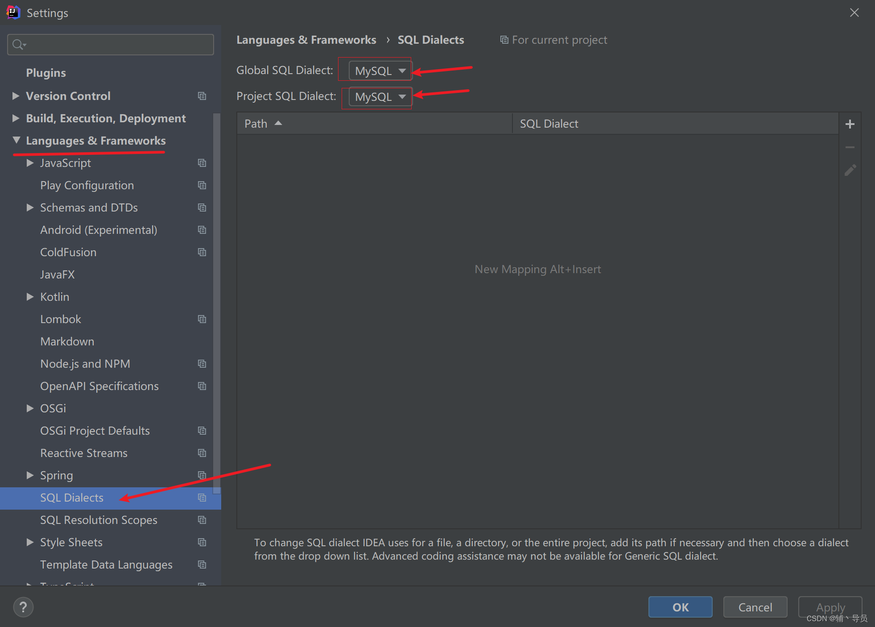The image size is (875, 627).
Task: Expand the Spring tree node
Action: tap(30, 475)
